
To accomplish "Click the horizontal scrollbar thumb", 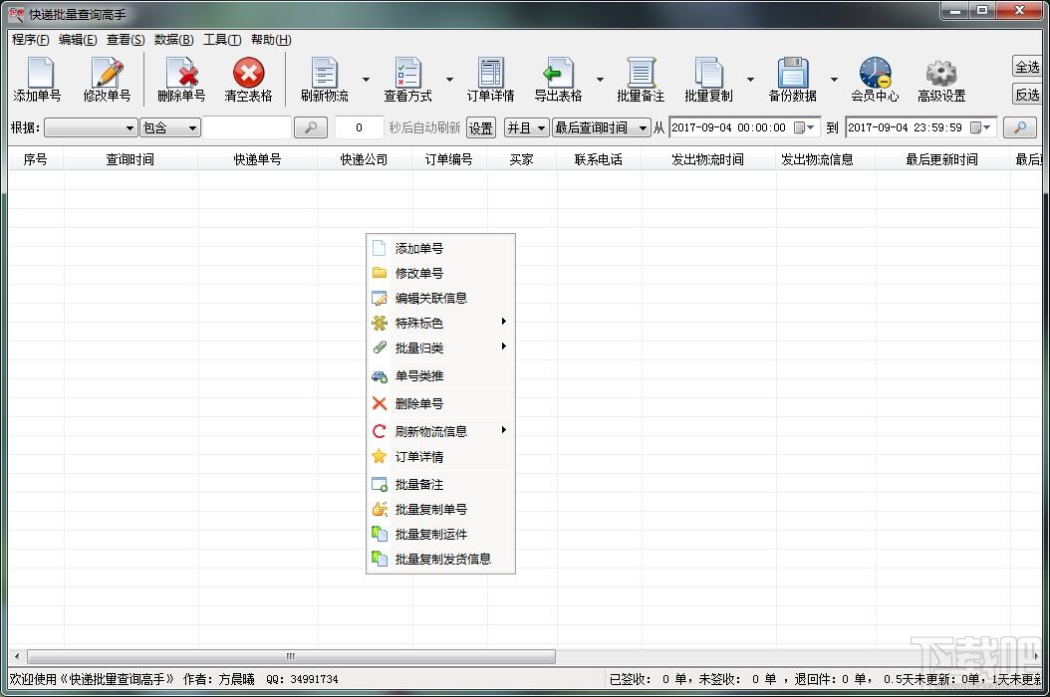I will pos(291,656).
